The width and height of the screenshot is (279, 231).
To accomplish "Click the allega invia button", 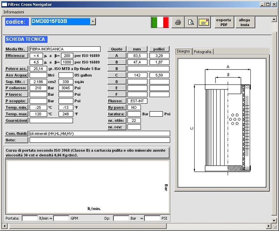I will point(245,22).
